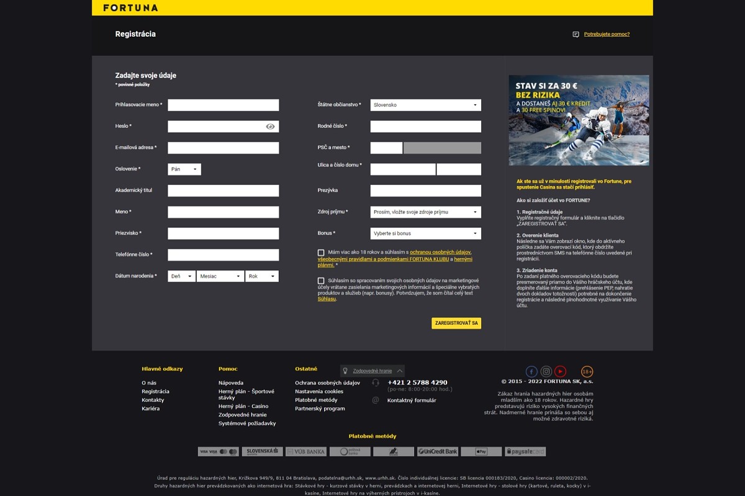Open the Potrebujete pomoc? help link
The image size is (745, 496).
click(607, 34)
